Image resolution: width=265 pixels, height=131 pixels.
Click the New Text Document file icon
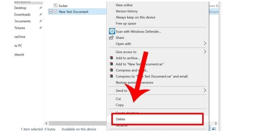point(56,12)
